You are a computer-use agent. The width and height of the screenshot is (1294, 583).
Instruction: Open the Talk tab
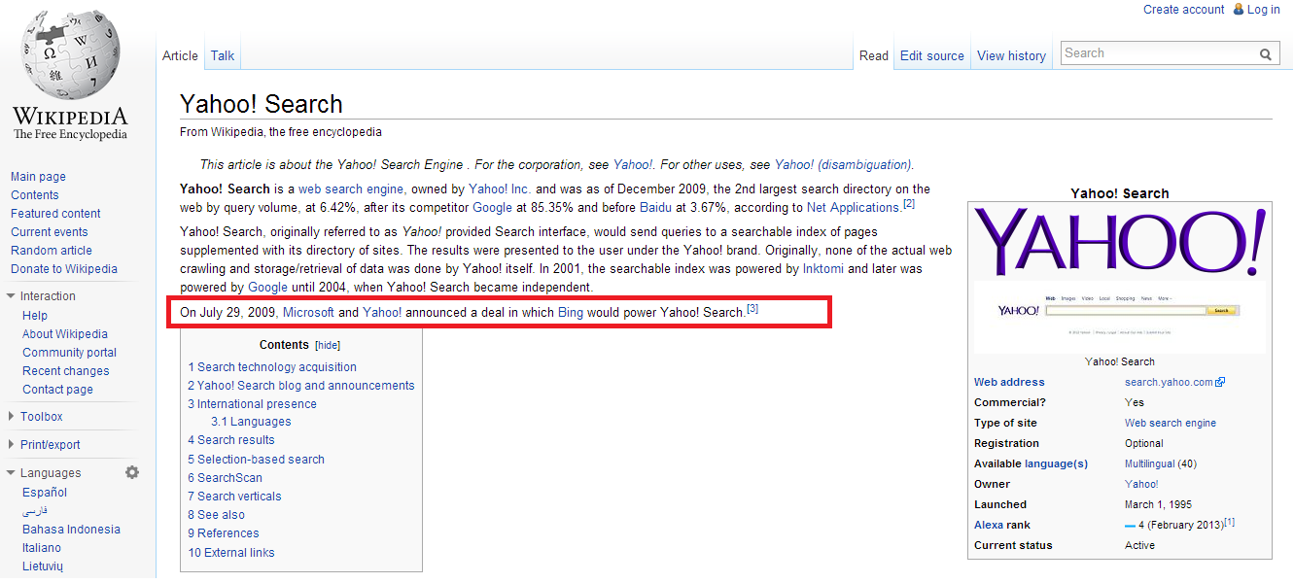pos(223,56)
